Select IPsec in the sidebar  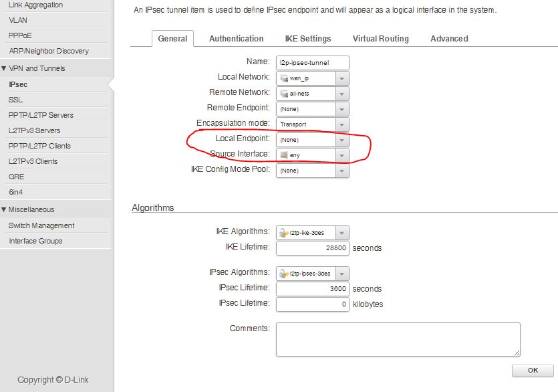[x=18, y=84]
